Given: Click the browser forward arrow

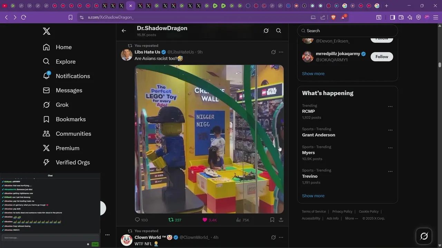Looking at the screenshot, I should 15,17.
